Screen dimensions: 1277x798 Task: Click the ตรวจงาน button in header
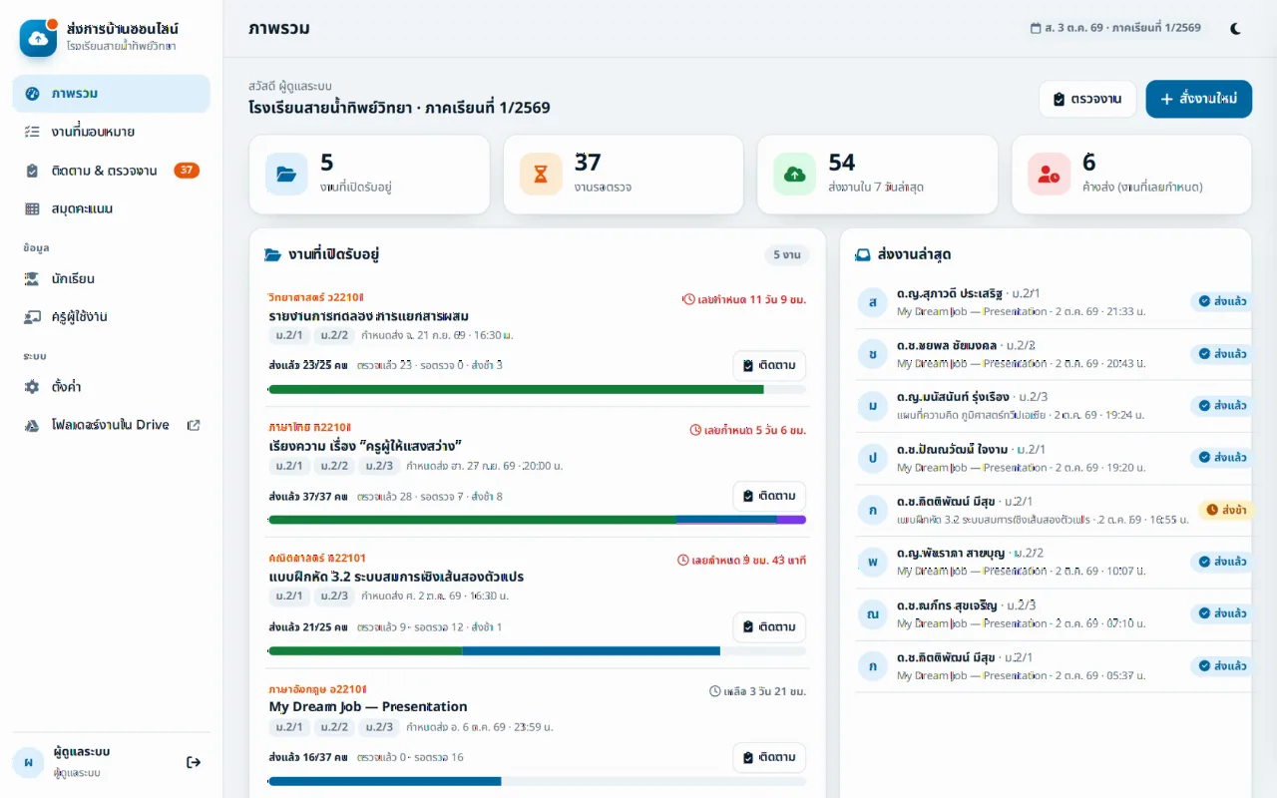click(x=1087, y=99)
